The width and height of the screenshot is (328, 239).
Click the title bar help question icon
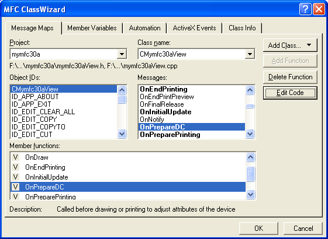(305, 9)
